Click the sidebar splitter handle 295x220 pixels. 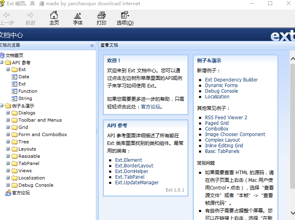coord(97,131)
